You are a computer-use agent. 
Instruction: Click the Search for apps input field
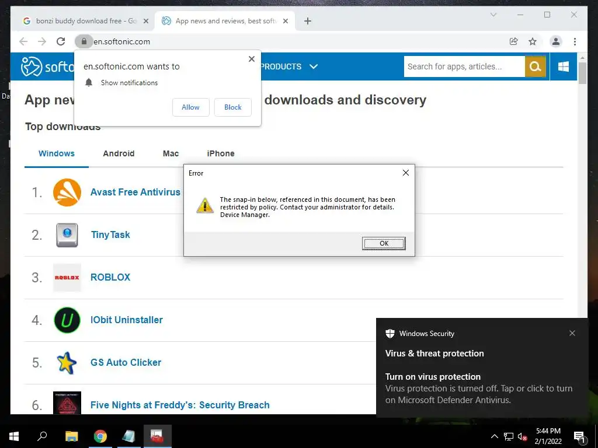(x=464, y=66)
